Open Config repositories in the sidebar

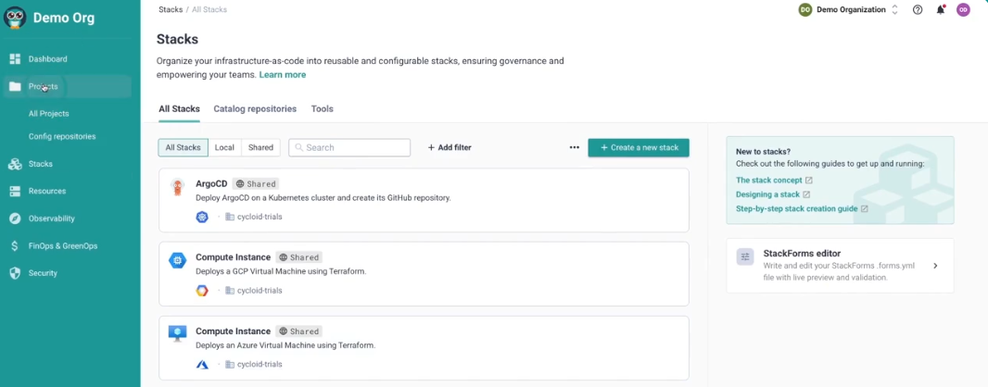tap(62, 136)
